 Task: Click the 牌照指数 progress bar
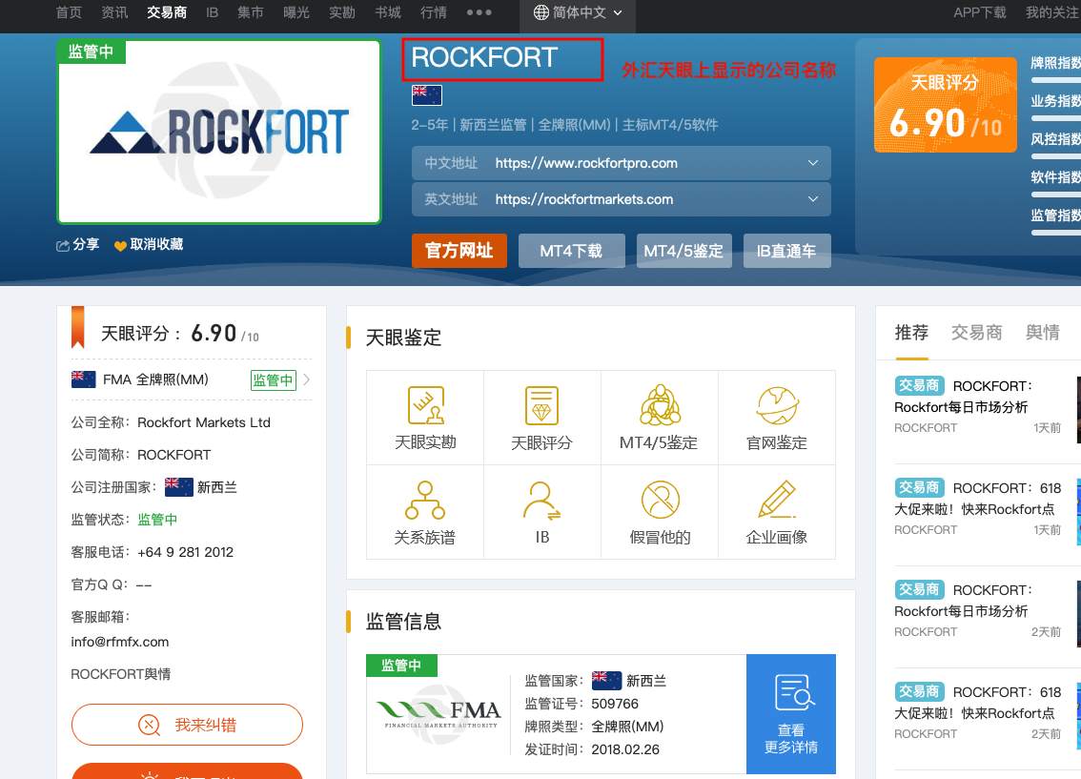pos(1055,80)
